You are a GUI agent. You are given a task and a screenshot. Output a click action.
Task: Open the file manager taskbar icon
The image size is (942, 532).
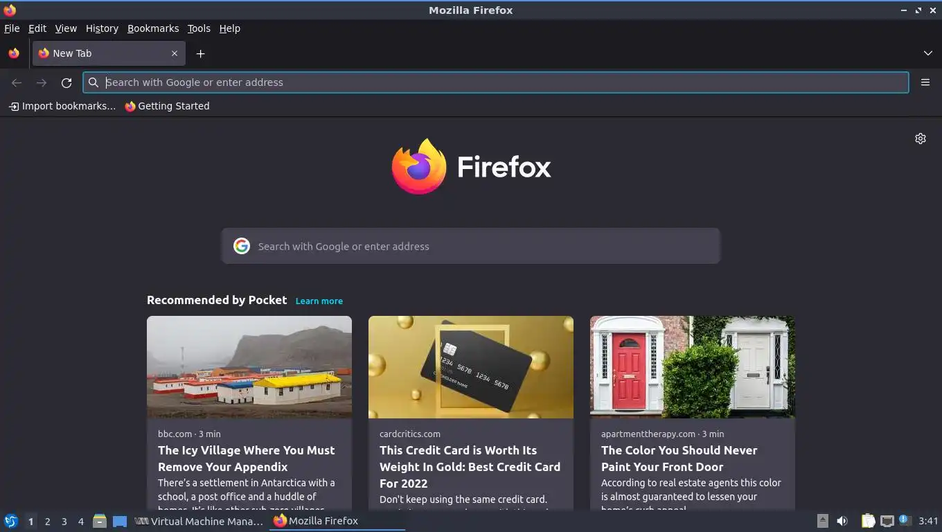point(100,521)
